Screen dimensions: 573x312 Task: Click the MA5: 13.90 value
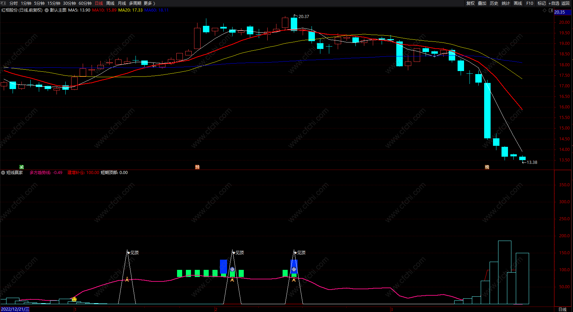(79, 10)
